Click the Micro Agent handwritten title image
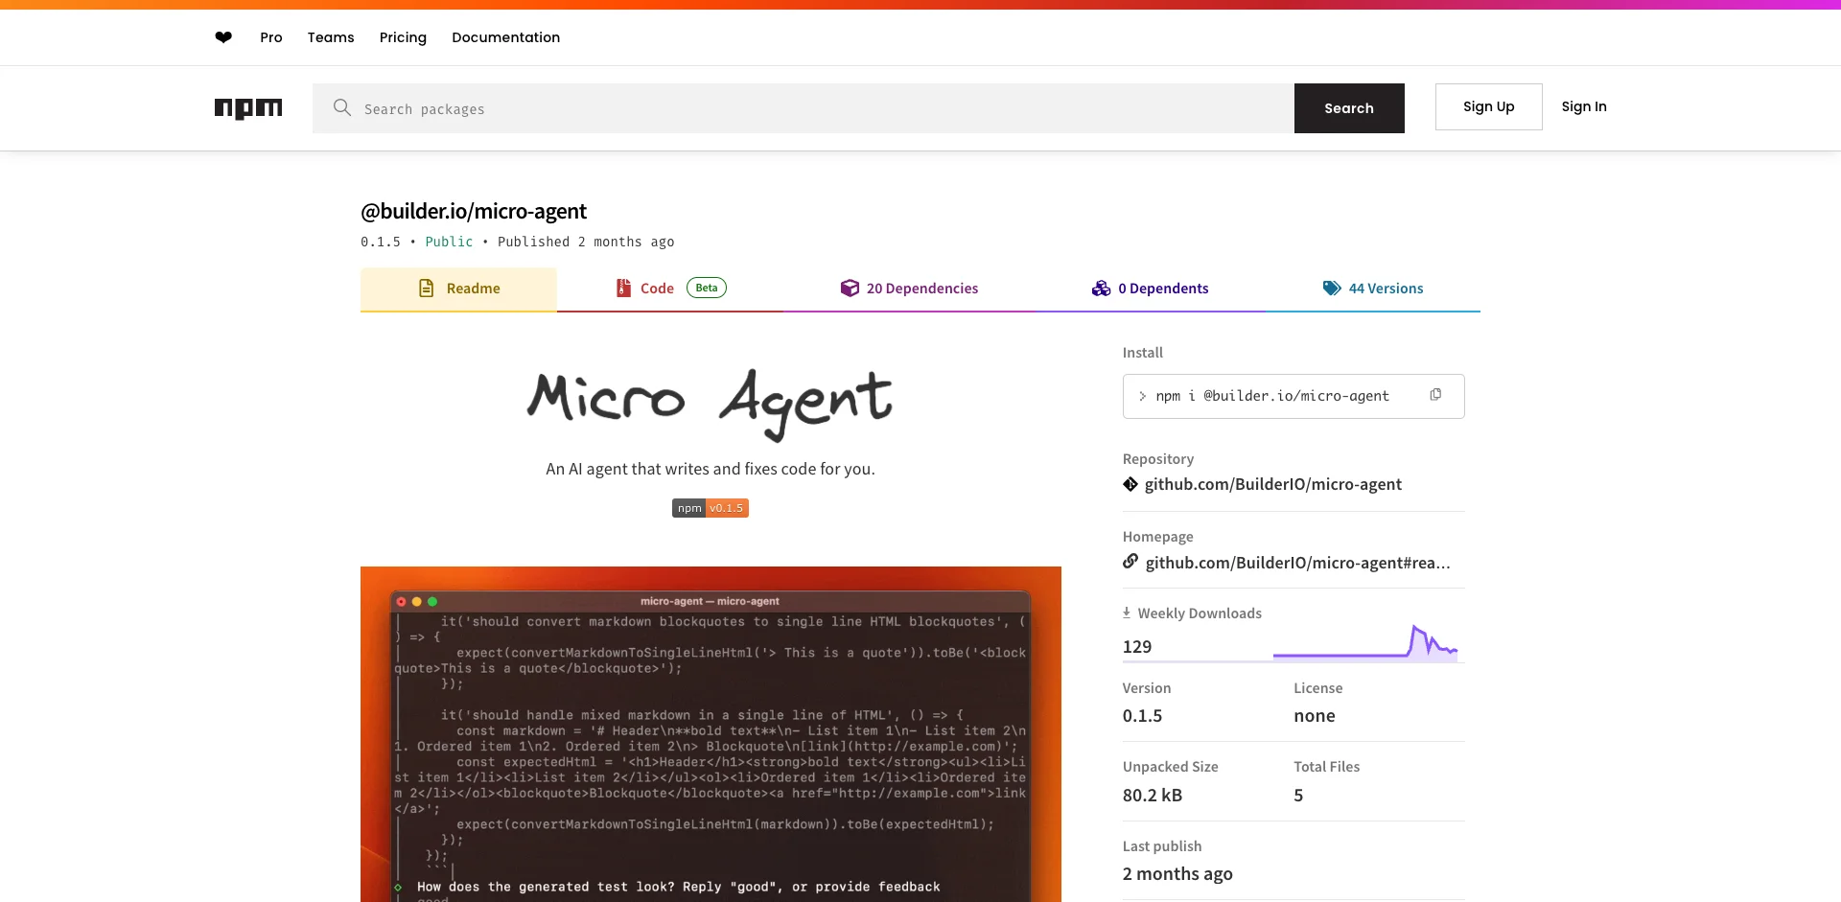Screen dimensions: 1841x902 pos(711,405)
